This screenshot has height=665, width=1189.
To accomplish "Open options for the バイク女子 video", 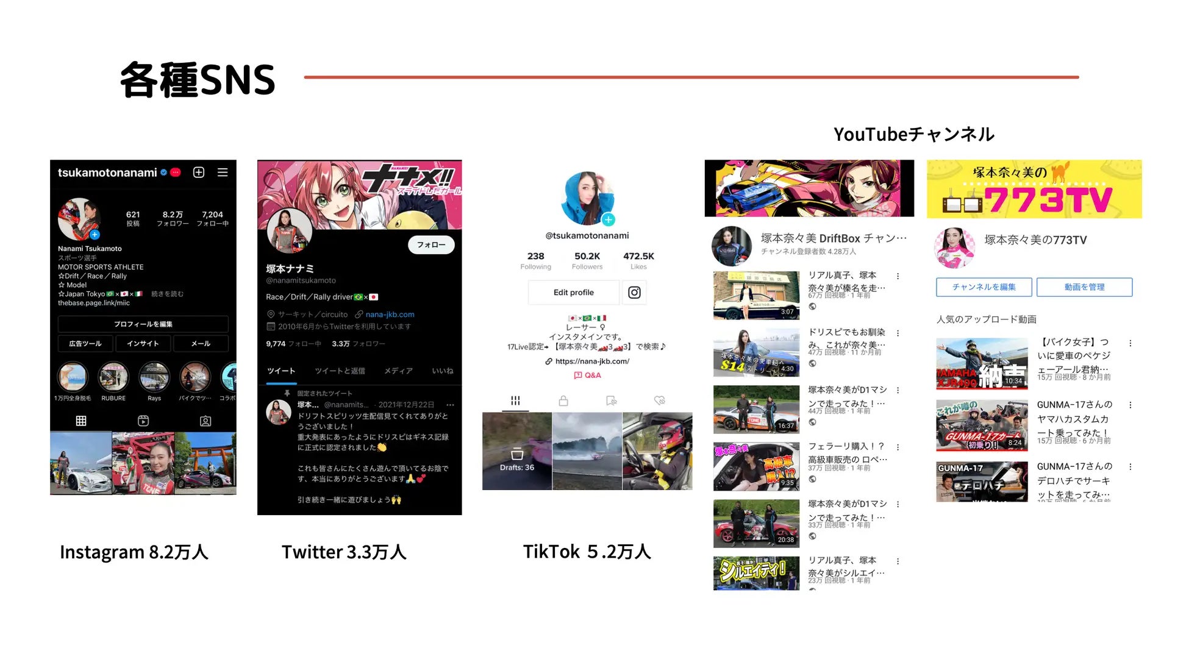I will (1130, 343).
